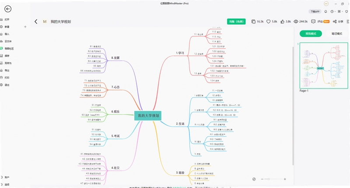Select the 8.发展 branch node
The height and width of the screenshot is (188, 350).
[x=115, y=58]
